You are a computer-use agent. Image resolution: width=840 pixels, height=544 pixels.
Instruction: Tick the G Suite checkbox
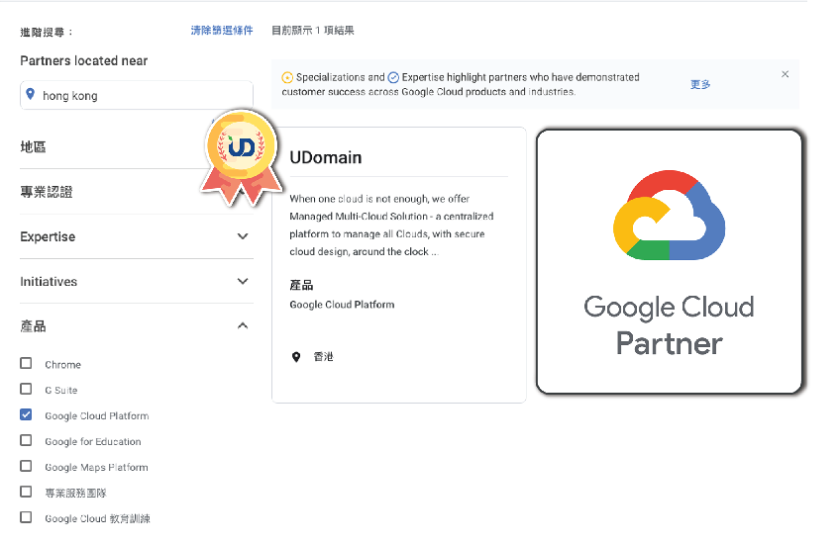26,389
